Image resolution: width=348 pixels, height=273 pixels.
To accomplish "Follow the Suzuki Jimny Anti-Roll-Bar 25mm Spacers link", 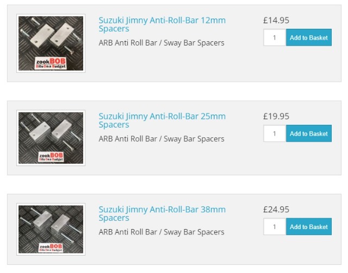I will (x=161, y=120).
